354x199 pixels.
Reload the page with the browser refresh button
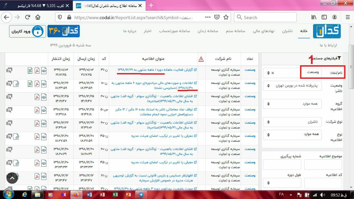[27, 17]
